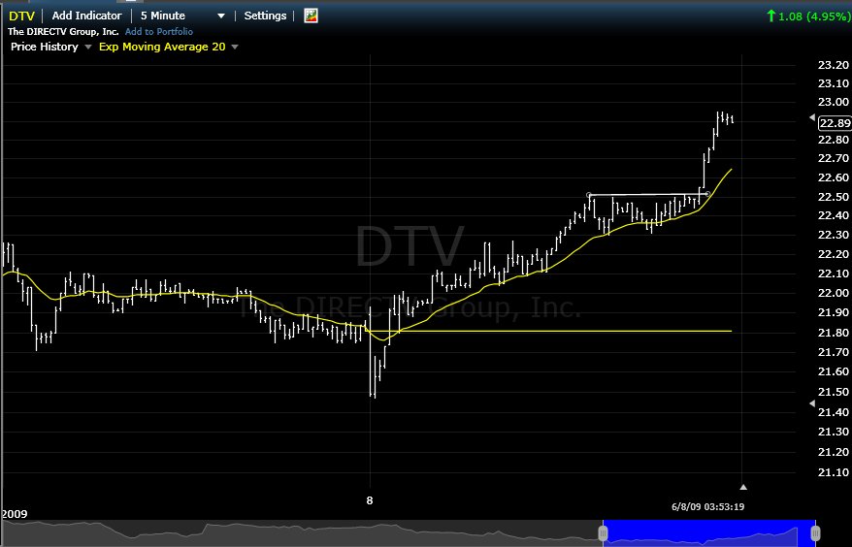This screenshot has width=852, height=547.
Task: Click the 2009 year label
Action: 15,514
